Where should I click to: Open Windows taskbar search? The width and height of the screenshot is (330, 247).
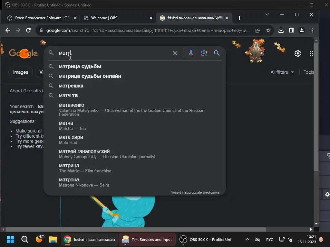tap(24, 239)
